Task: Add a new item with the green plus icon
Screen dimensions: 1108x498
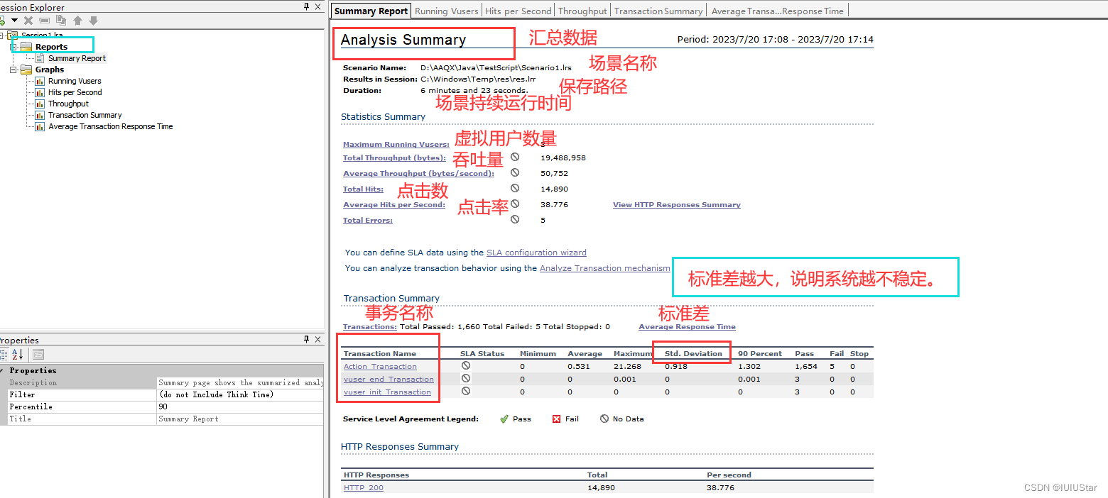Action: pos(4,20)
